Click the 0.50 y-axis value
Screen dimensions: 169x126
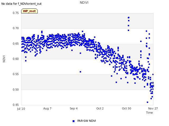coord(16,90)
